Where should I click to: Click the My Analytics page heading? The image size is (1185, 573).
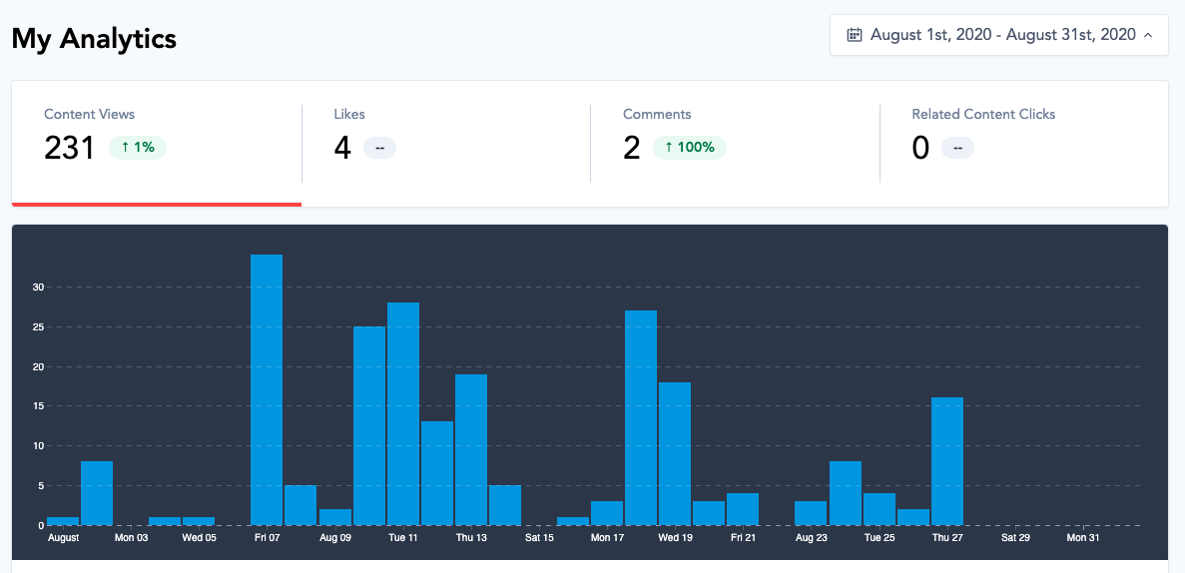(x=94, y=38)
